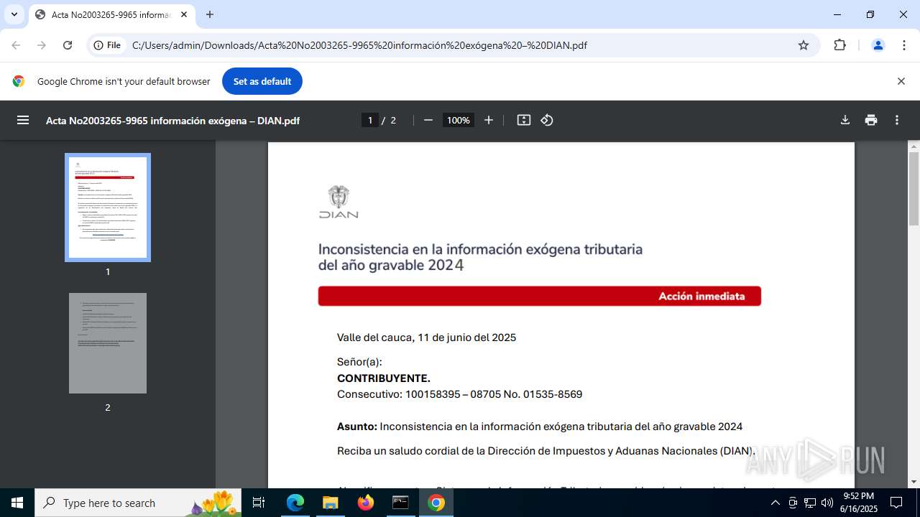Screen dimensions: 920x517
Task: Click the Fit to page icon
Action: pyautogui.click(x=524, y=120)
